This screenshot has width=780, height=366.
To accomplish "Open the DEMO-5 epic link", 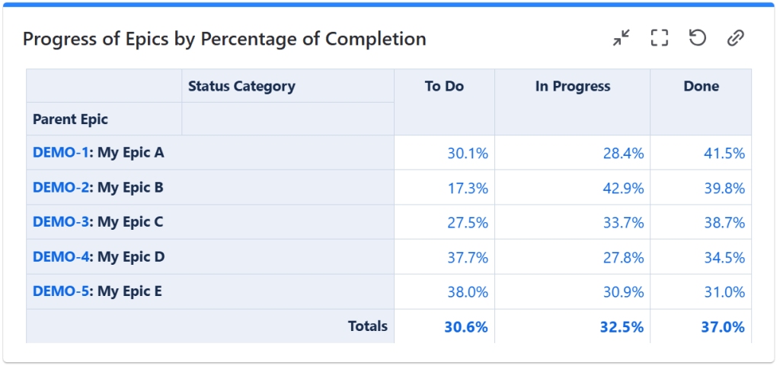I will pyautogui.click(x=60, y=291).
